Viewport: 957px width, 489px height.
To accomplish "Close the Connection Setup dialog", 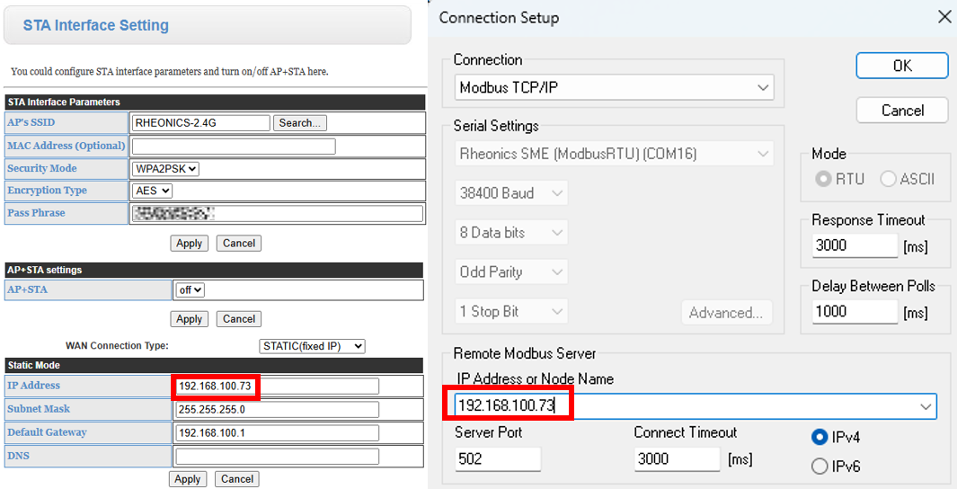I will 944,17.
